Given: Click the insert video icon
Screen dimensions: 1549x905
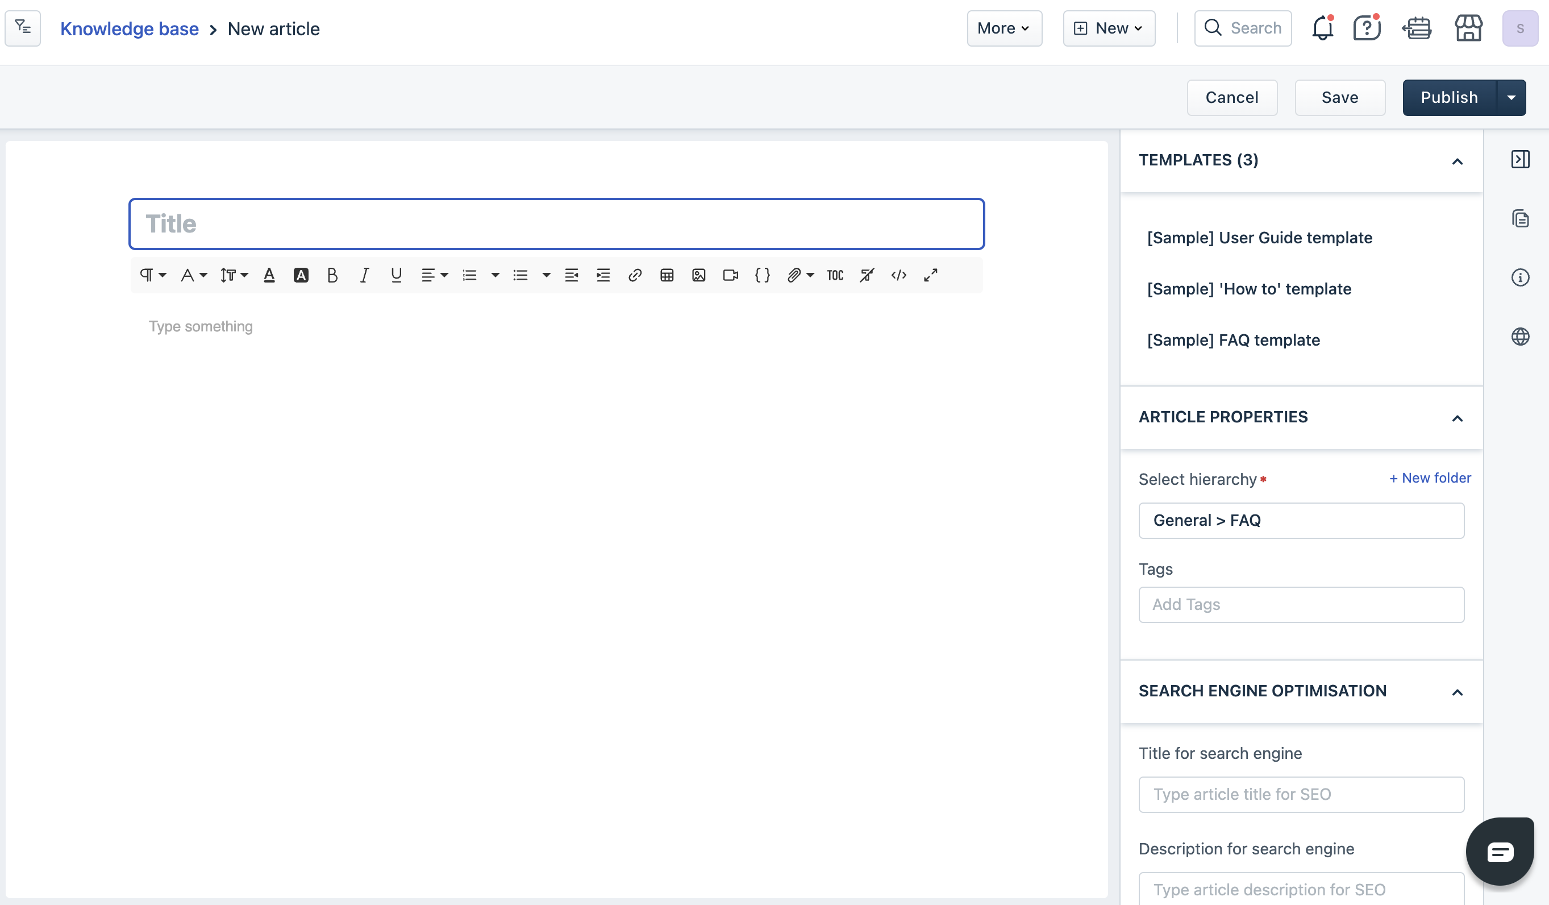Looking at the screenshot, I should (x=730, y=275).
